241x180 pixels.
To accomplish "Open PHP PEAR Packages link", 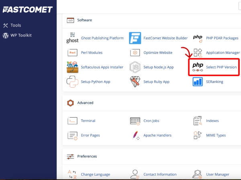I will click(222, 38).
